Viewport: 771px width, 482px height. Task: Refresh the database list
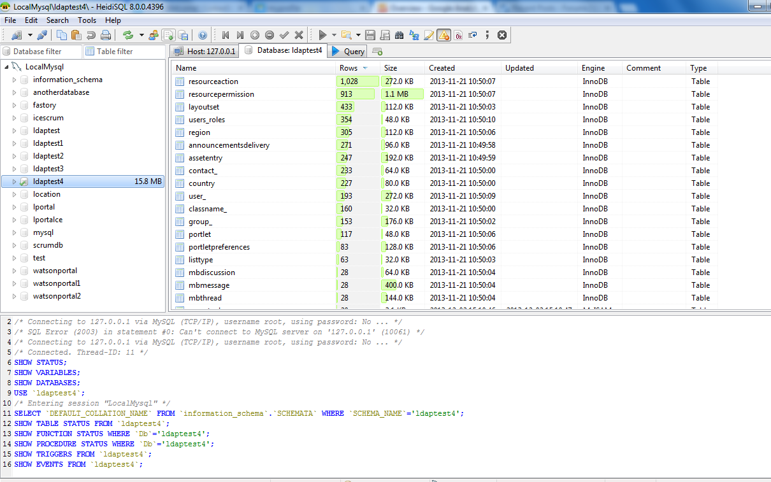tap(127, 35)
